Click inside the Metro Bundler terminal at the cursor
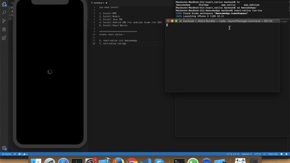Image resolution: width=290 pixels, height=163 pixels. pyautogui.click(x=167, y=25)
